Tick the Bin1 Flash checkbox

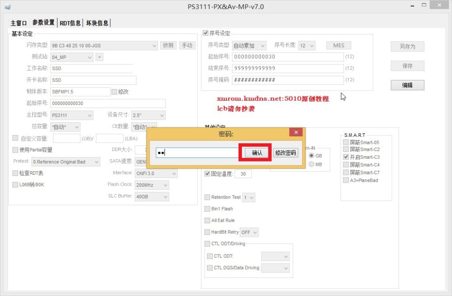(x=207, y=209)
